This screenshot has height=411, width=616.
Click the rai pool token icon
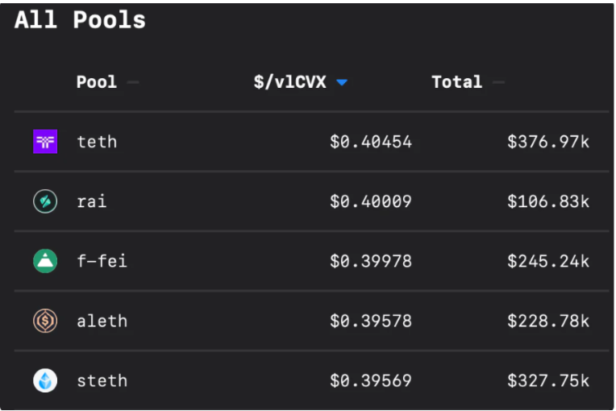point(45,201)
